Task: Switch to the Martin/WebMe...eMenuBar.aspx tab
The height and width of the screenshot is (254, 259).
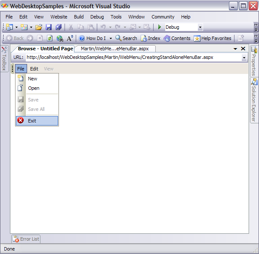Action: pos(114,49)
